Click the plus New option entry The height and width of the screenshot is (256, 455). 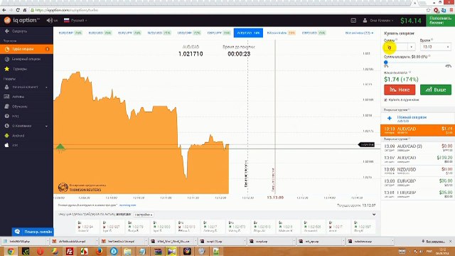click(x=417, y=118)
